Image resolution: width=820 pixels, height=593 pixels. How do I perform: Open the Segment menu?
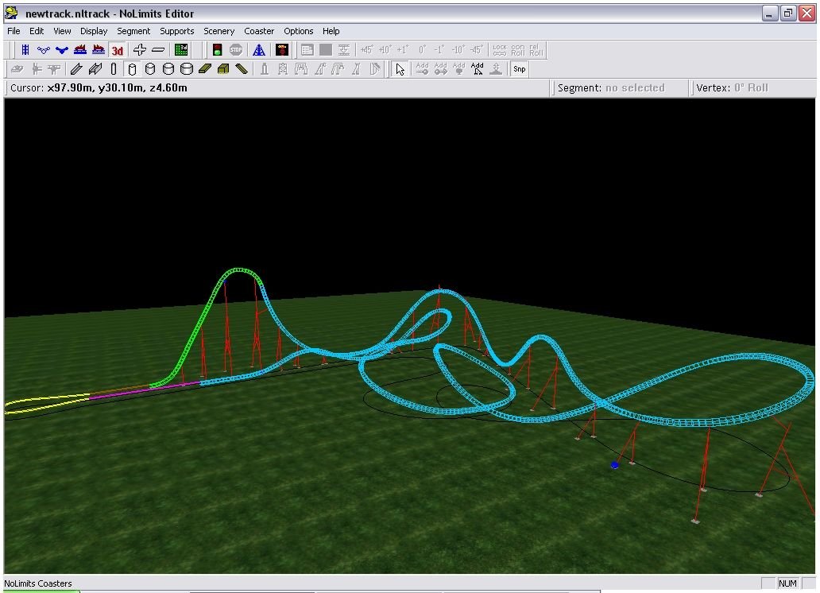[133, 32]
